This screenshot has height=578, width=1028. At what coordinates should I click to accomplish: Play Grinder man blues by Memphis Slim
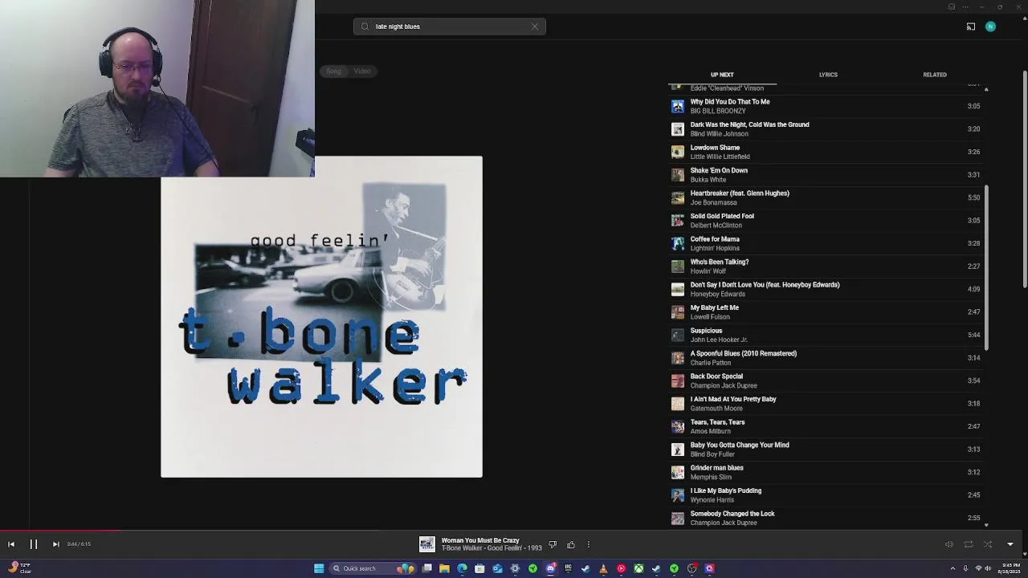[x=826, y=472]
